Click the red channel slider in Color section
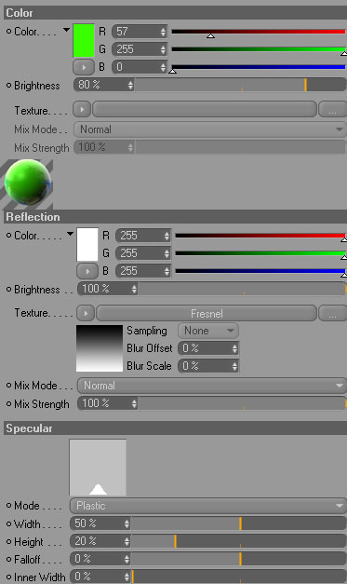This screenshot has height=584, width=347. click(259, 32)
